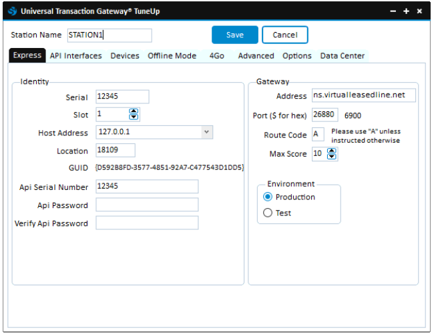434x334 pixels.
Task: Switch to the API Interfaces tab
Action: point(75,56)
